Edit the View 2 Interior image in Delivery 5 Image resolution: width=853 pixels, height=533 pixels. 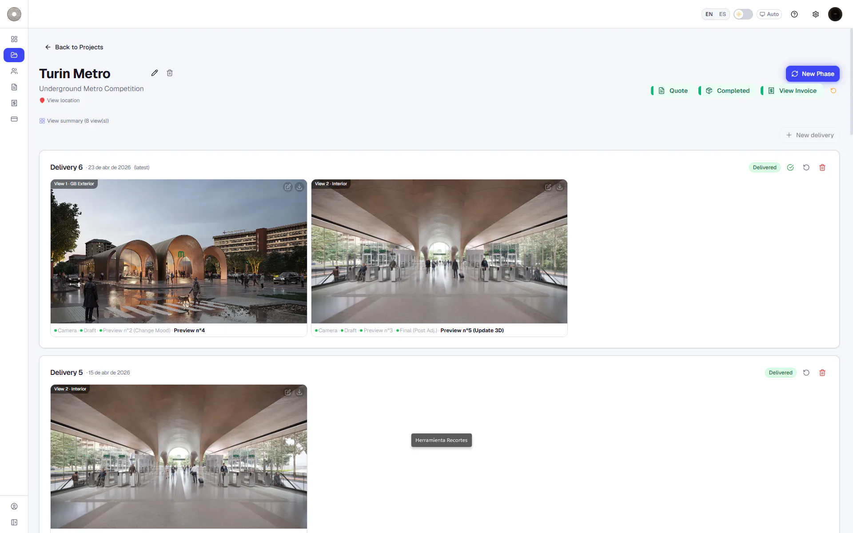tap(288, 392)
